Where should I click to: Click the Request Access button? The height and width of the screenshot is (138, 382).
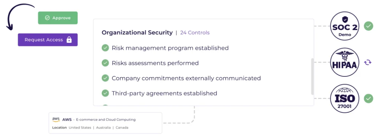coord(48,40)
